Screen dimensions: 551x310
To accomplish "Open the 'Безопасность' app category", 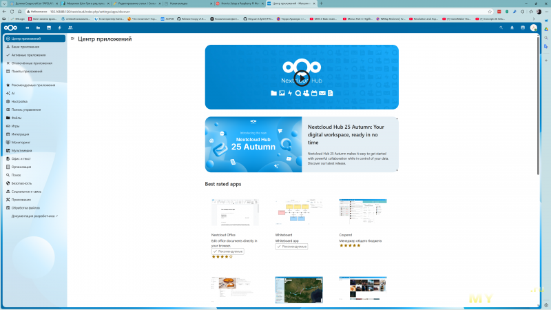I will coord(21,183).
